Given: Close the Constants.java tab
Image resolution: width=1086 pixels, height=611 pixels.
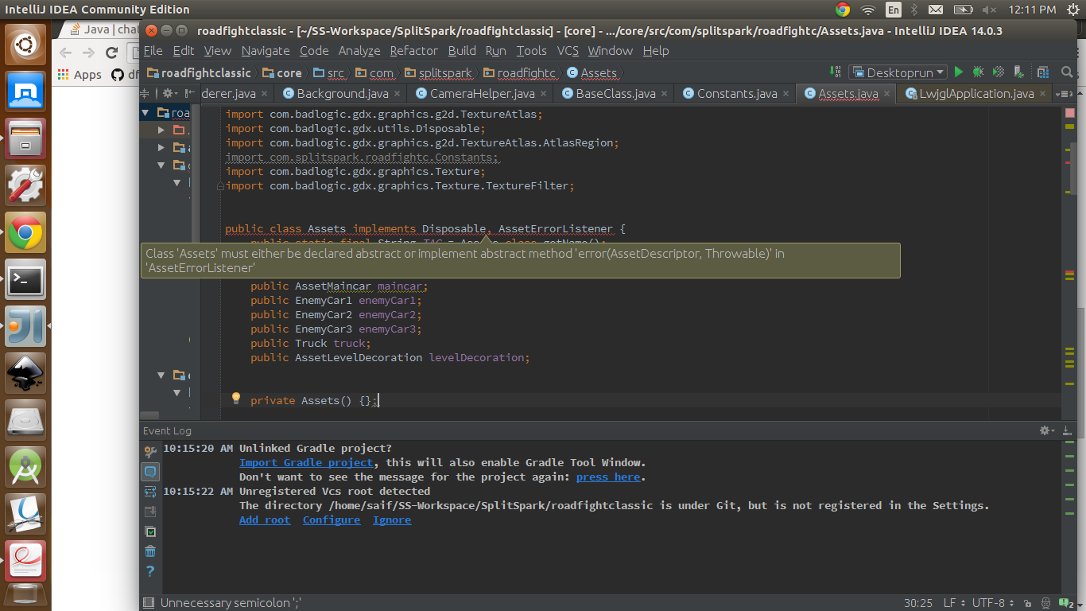Looking at the screenshot, I should [x=786, y=94].
